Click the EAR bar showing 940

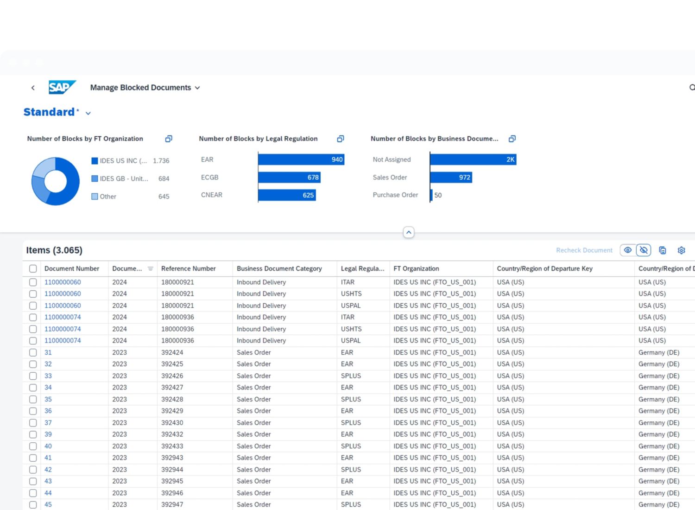[301, 159]
